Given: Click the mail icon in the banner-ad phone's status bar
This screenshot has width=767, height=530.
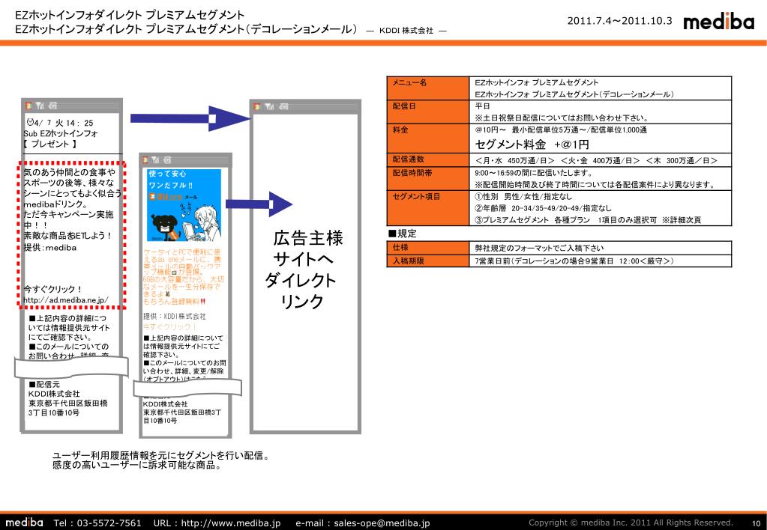Looking at the screenshot, I should (166, 159).
